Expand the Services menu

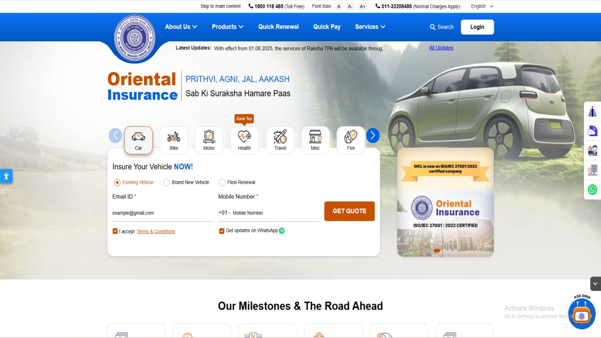point(370,27)
